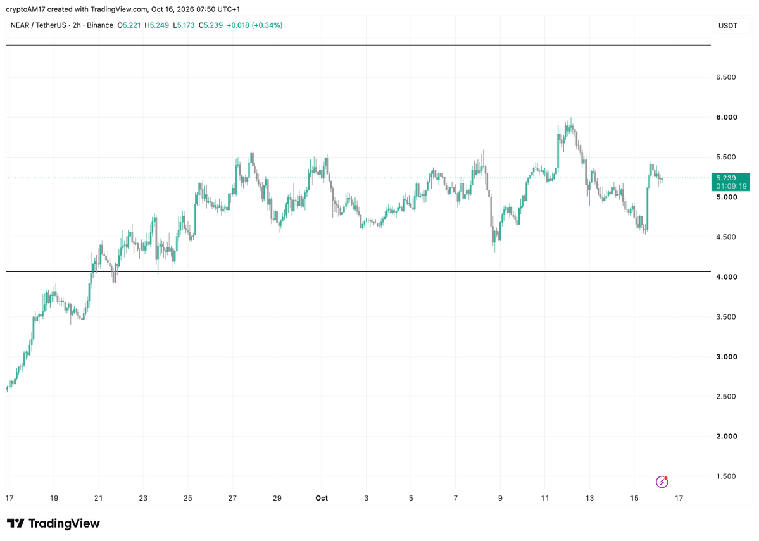Click the high value H5.249
This screenshot has height=541, width=759.
tap(157, 25)
